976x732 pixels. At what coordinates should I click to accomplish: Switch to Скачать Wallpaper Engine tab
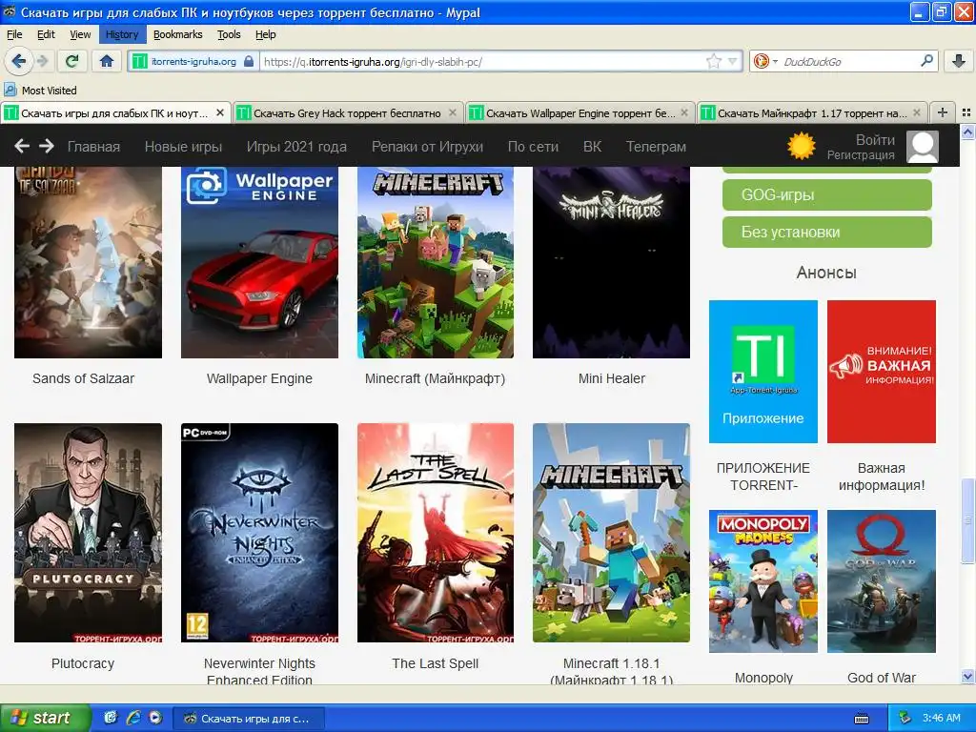[x=580, y=113]
